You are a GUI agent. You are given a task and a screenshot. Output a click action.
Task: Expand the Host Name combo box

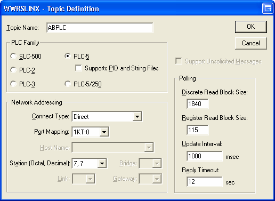pyautogui.click(x=149, y=148)
